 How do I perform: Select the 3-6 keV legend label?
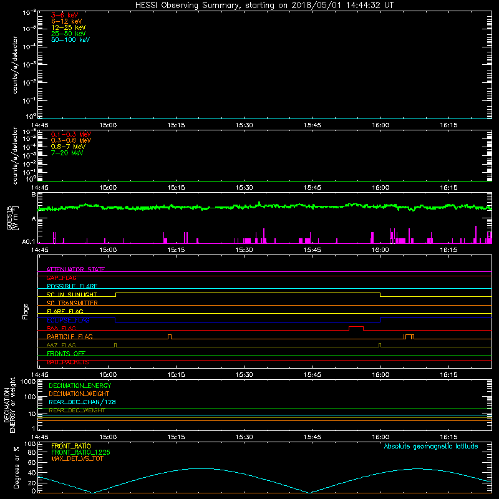point(65,15)
